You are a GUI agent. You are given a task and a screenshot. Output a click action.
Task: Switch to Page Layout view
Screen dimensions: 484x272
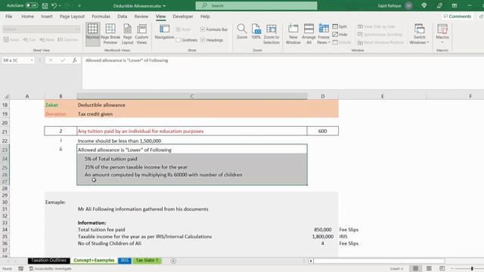[x=127, y=34]
